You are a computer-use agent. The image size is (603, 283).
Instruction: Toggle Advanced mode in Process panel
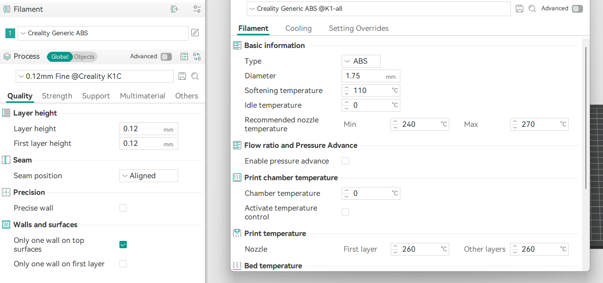click(166, 57)
